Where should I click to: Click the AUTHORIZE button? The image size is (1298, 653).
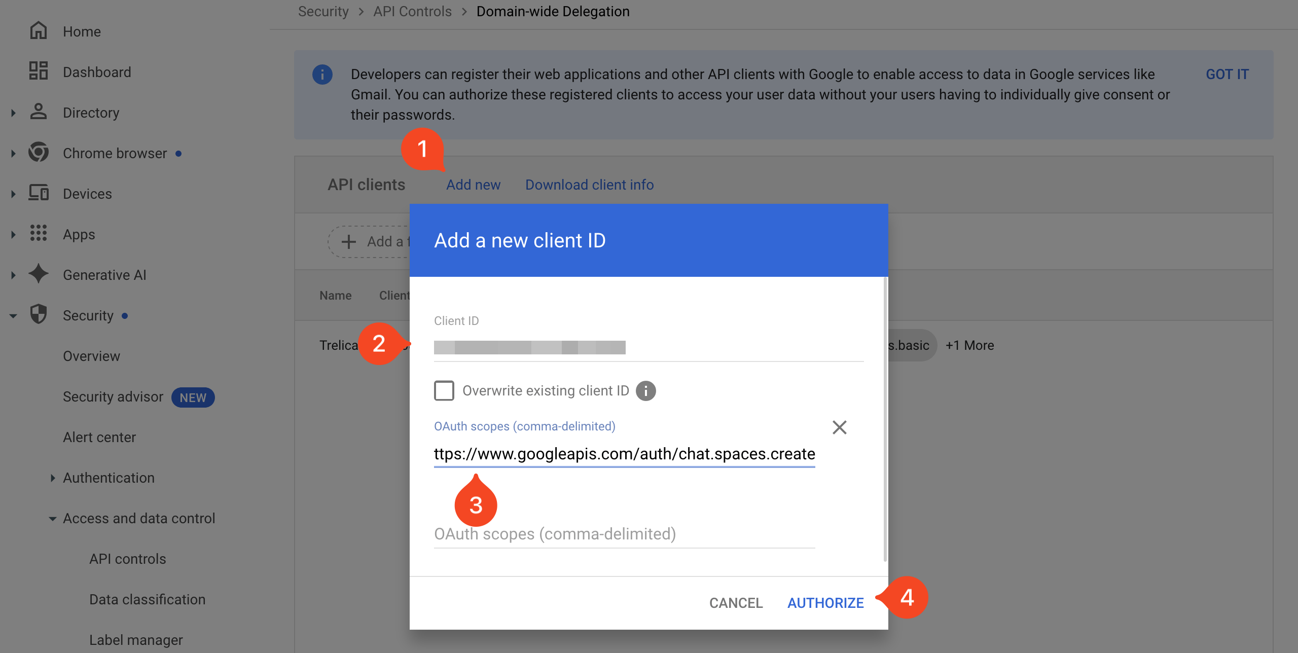coord(825,603)
